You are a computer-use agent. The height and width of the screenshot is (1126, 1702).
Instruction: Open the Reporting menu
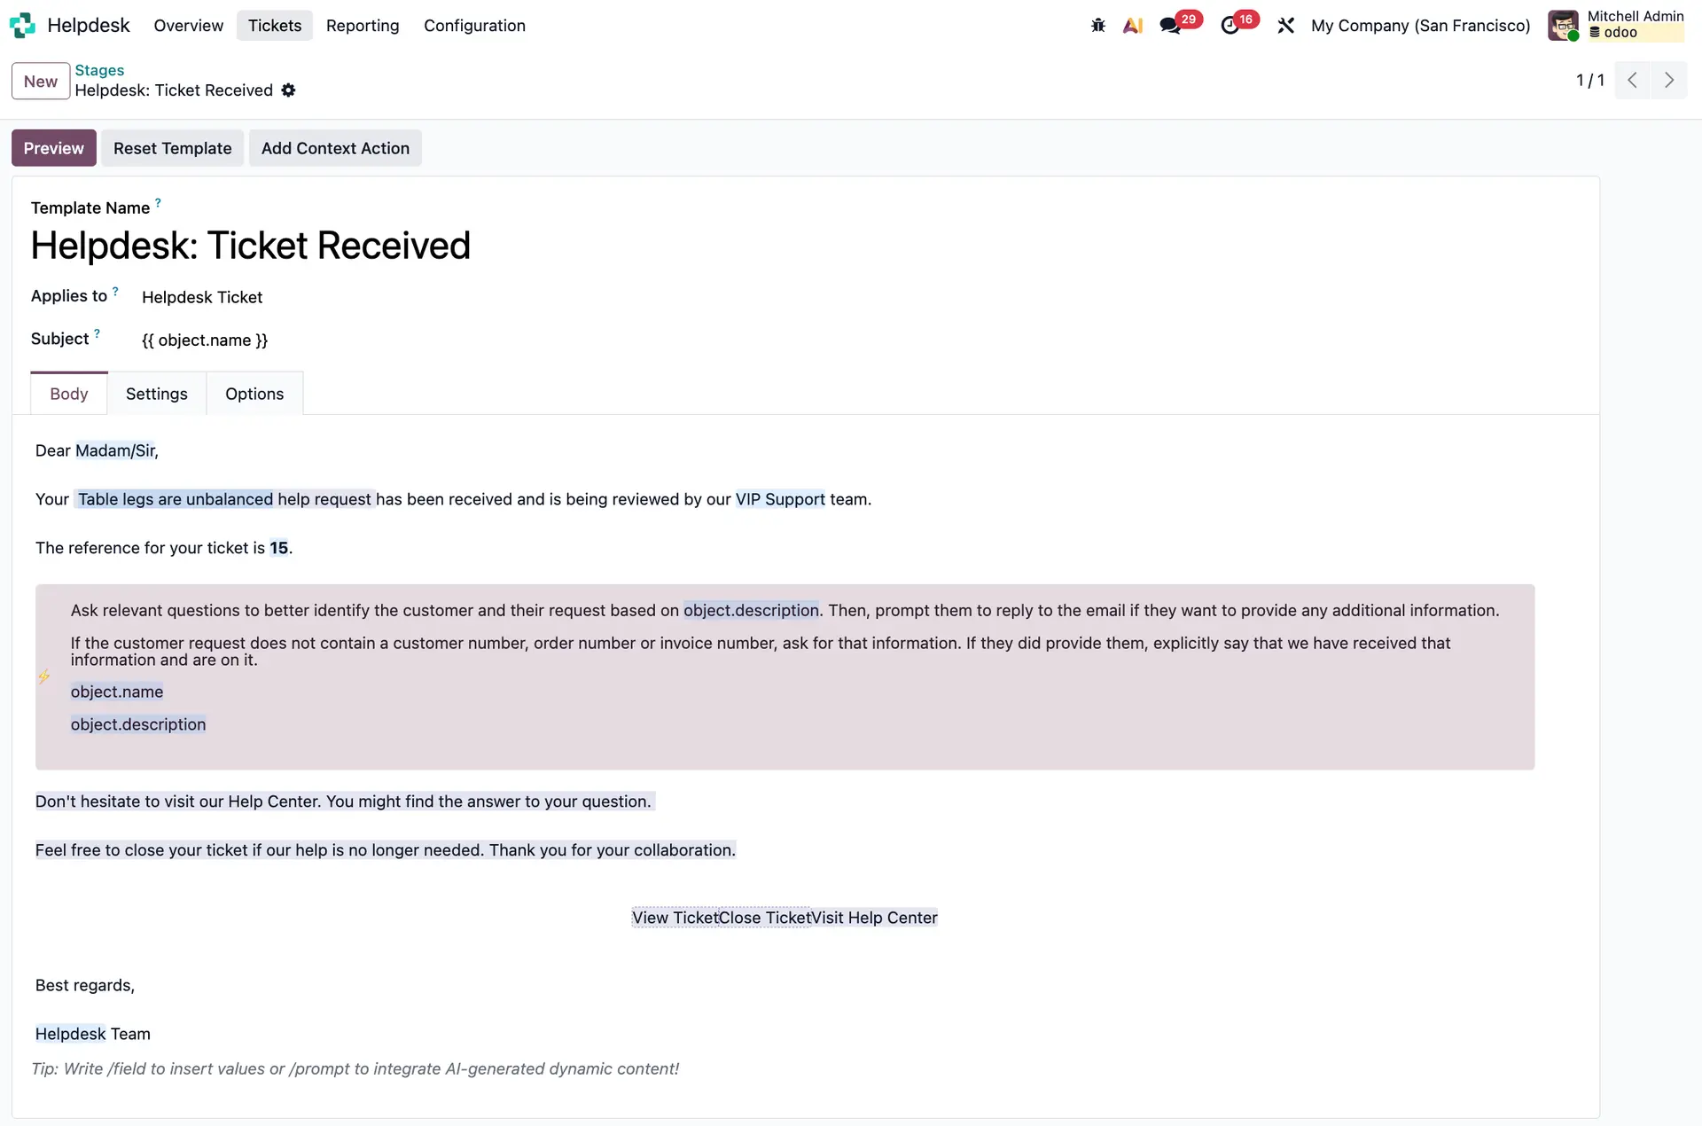click(x=363, y=26)
